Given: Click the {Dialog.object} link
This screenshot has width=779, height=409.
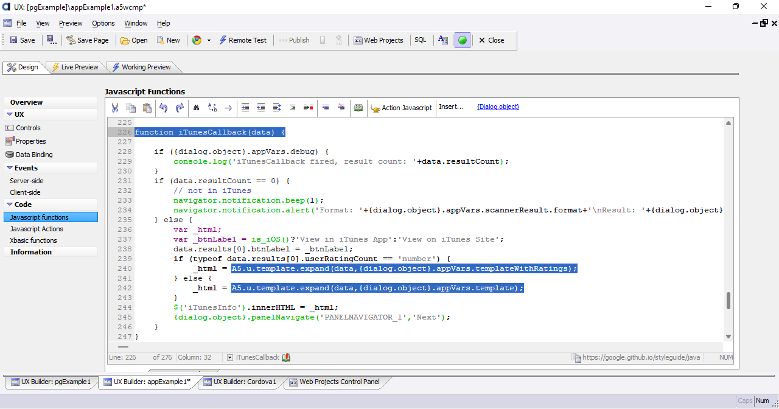Looking at the screenshot, I should coord(498,107).
